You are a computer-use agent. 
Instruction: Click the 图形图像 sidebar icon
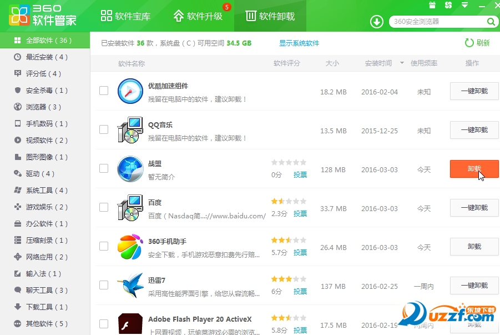18,157
